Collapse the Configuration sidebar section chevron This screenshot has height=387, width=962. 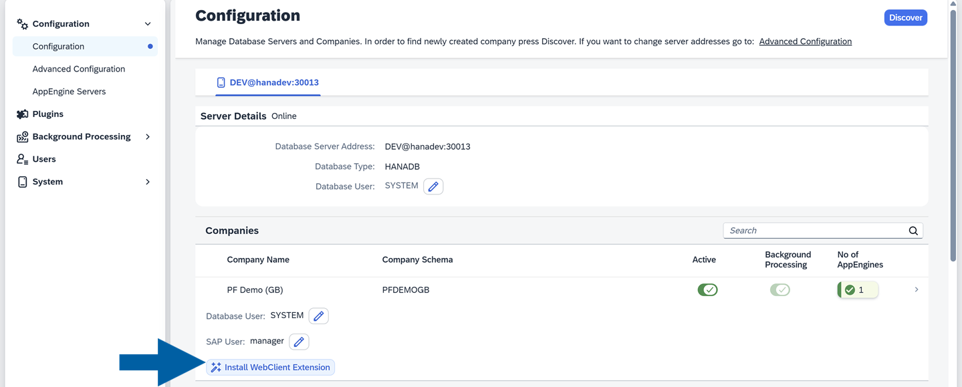(148, 24)
